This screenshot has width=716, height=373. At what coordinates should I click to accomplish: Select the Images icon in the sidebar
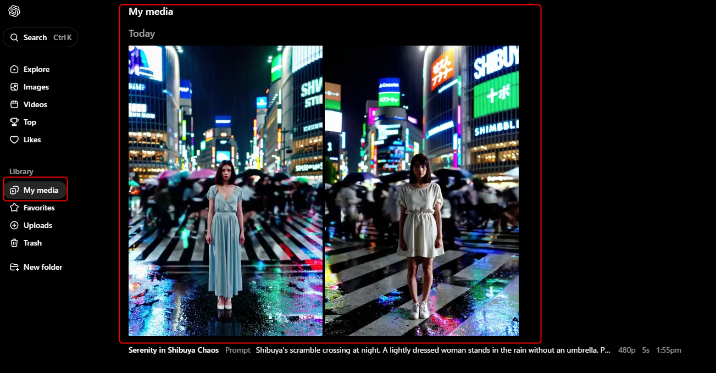coord(14,87)
